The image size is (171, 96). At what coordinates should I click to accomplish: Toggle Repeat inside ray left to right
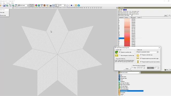141,58
